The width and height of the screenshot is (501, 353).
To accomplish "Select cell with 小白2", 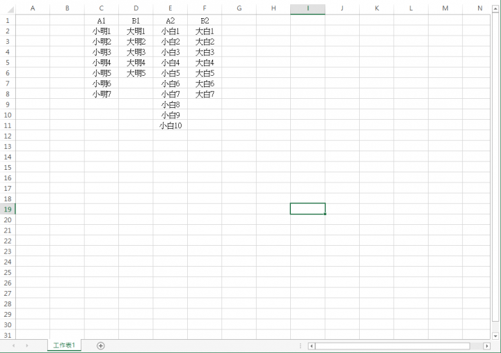I will point(170,42).
